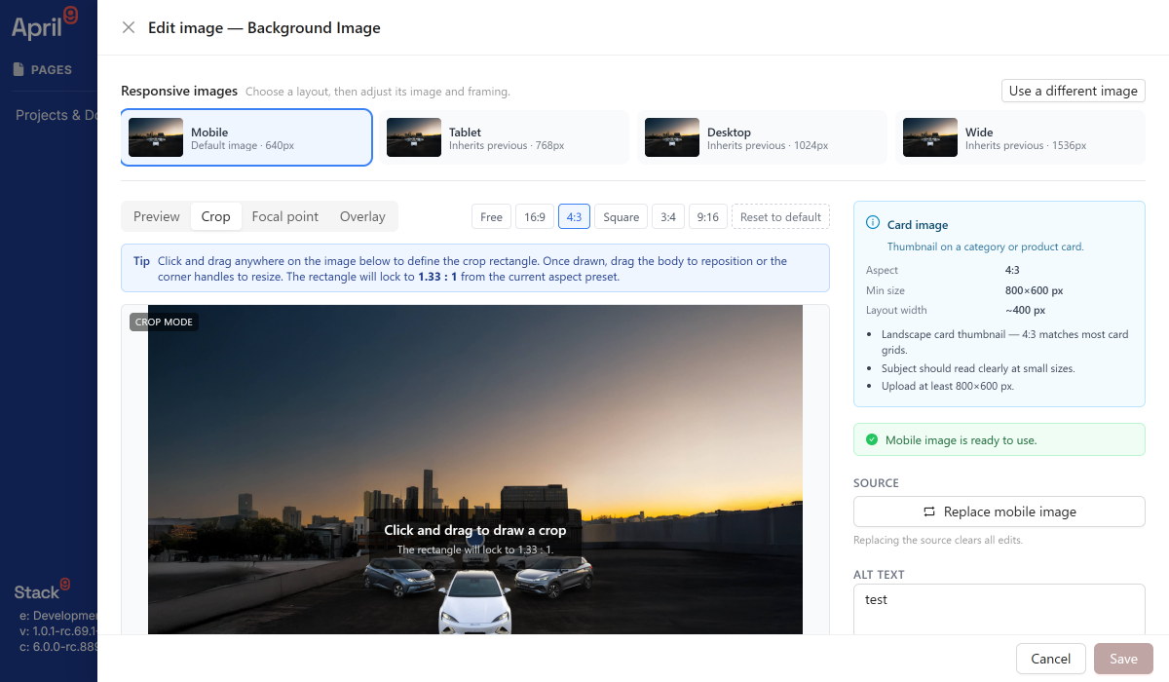Click Use a different image button

1074,91
